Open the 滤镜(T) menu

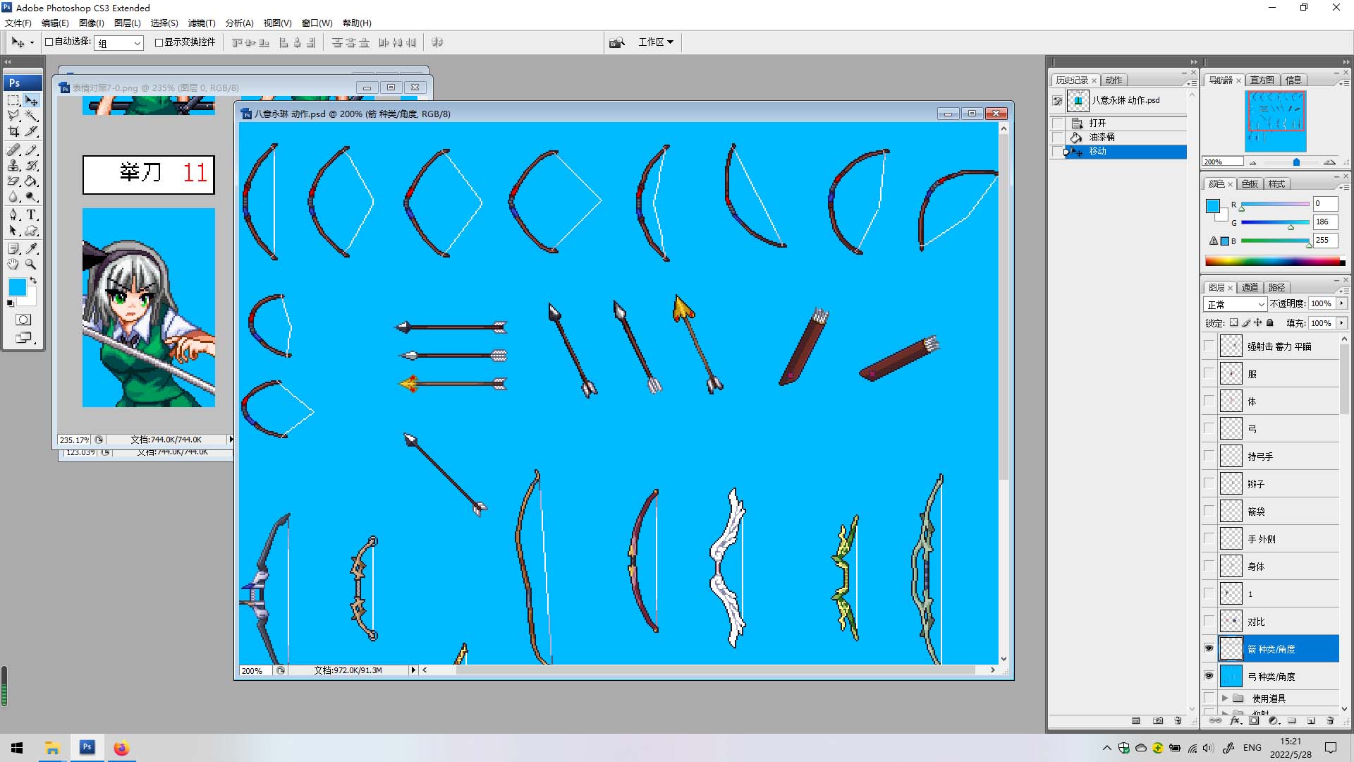click(202, 23)
